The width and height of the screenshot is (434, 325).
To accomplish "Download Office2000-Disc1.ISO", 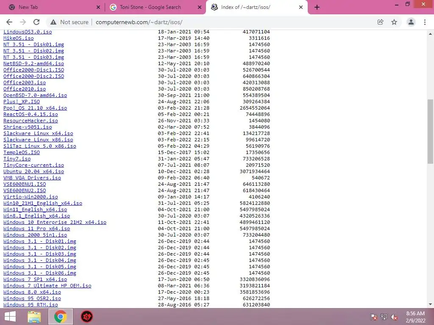I will [33, 70].
